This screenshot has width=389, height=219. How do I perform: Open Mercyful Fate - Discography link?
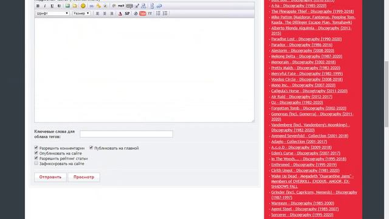307,74
